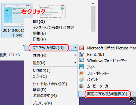
Task: Click the 131 KB status text
Action: click(x=14, y=55)
